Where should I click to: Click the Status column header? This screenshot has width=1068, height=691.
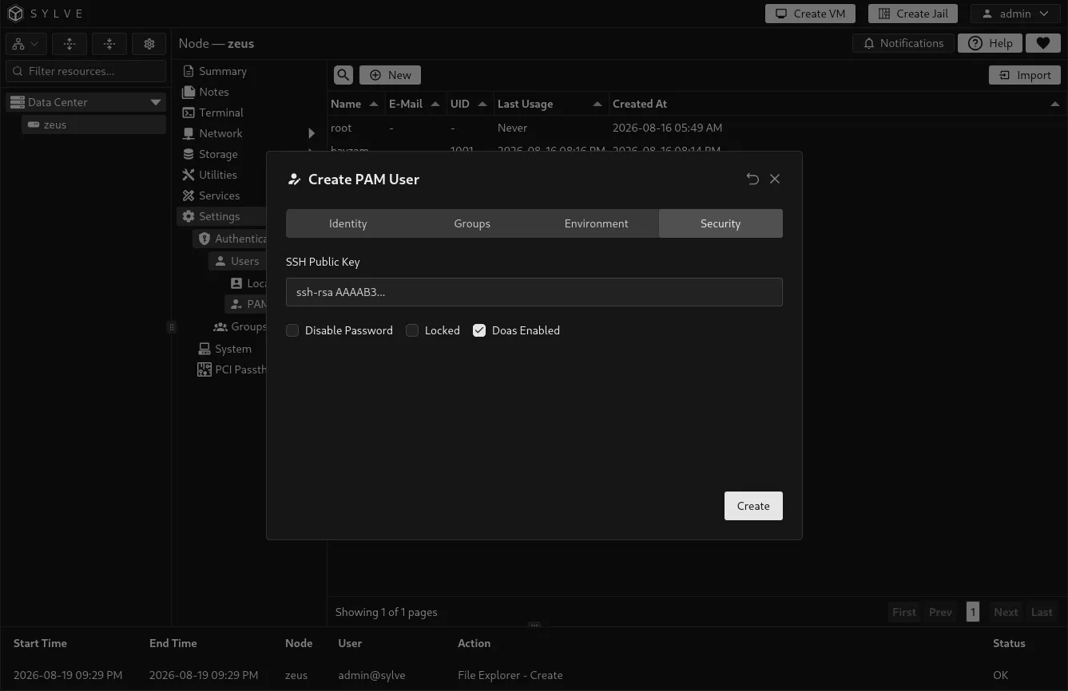click(x=1009, y=643)
